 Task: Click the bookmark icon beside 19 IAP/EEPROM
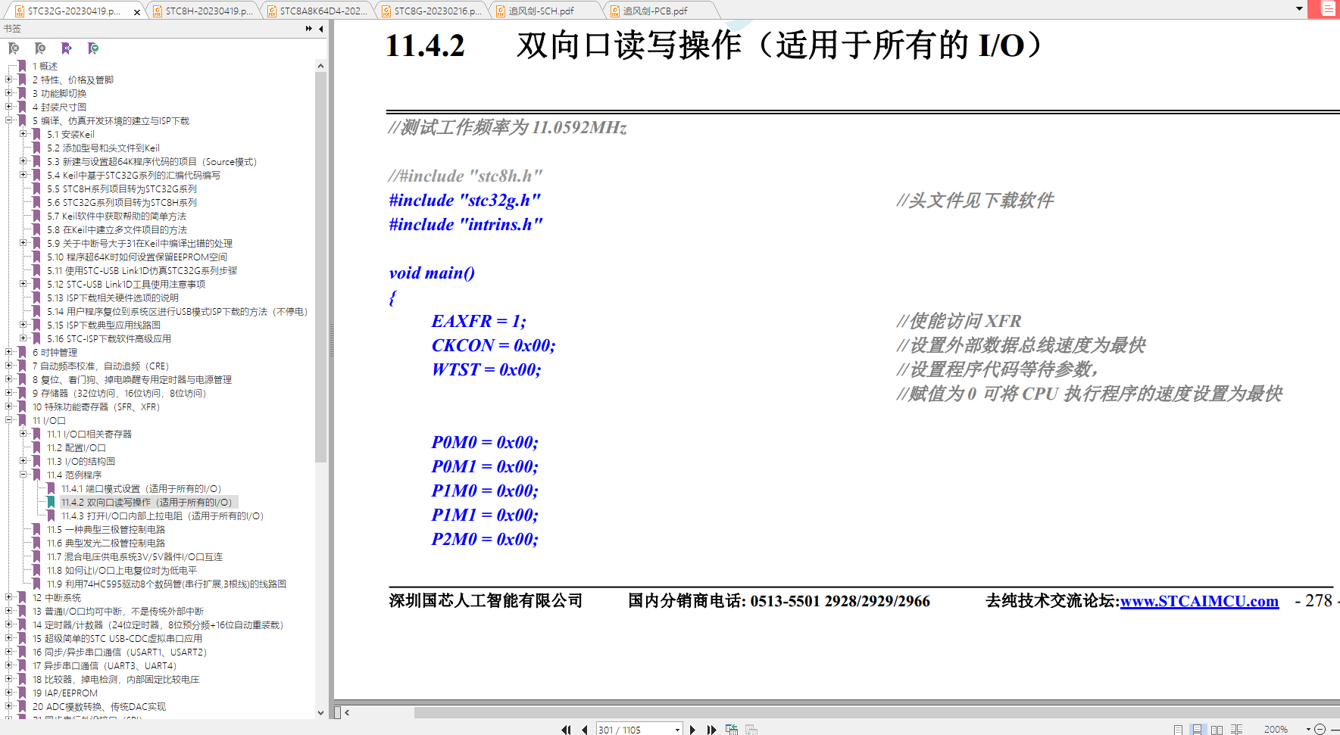(x=22, y=693)
